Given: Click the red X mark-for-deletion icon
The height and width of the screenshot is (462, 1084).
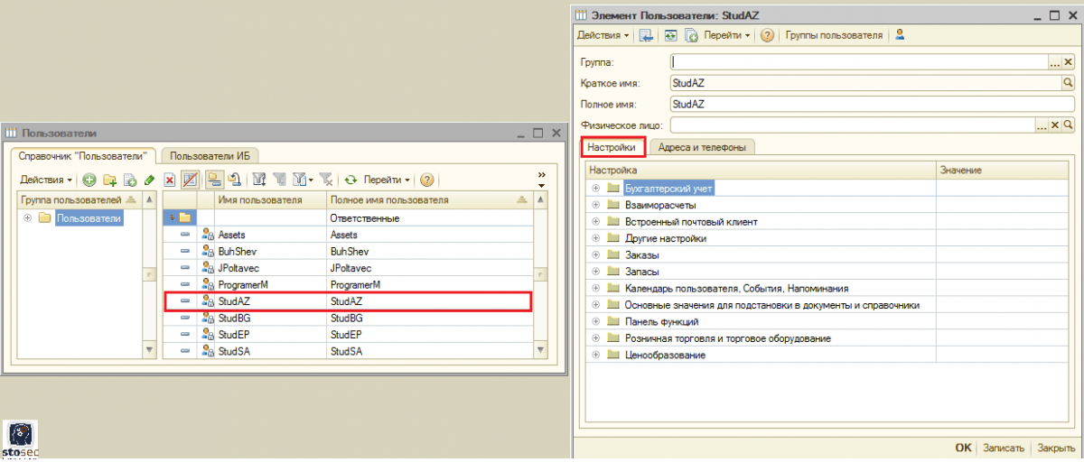Looking at the screenshot, I should (x=169, y=180).
